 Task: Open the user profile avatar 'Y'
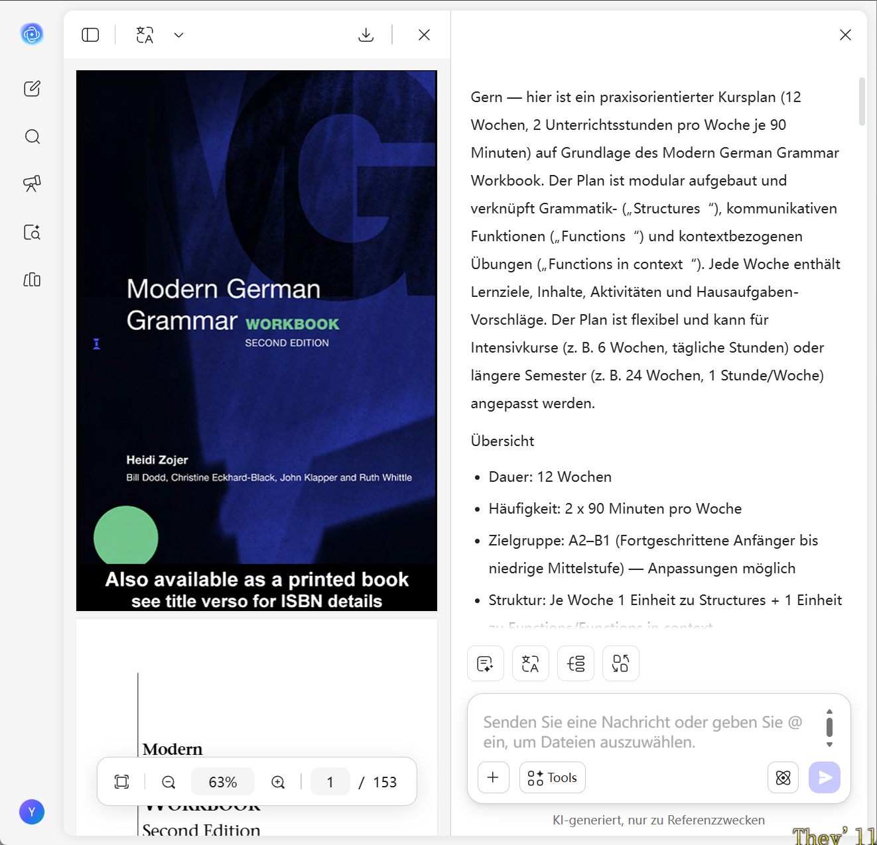click(32, 812)
